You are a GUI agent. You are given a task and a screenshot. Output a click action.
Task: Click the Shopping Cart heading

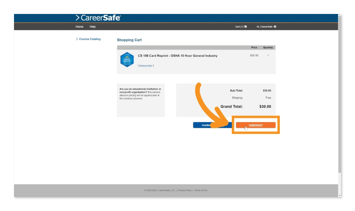(x=129, y=40)
